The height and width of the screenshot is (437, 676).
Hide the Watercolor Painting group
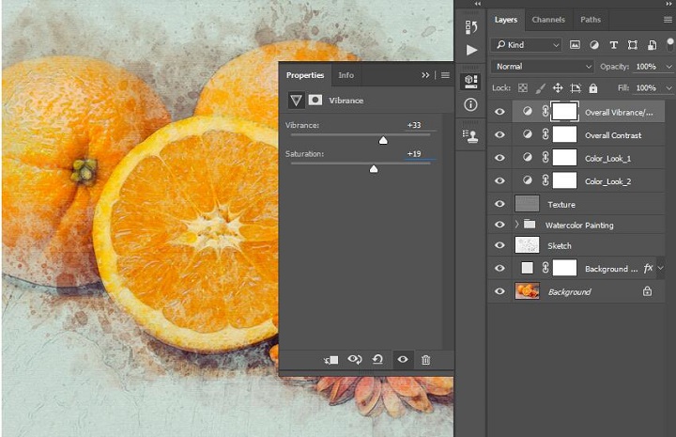[x=499, y=225]
